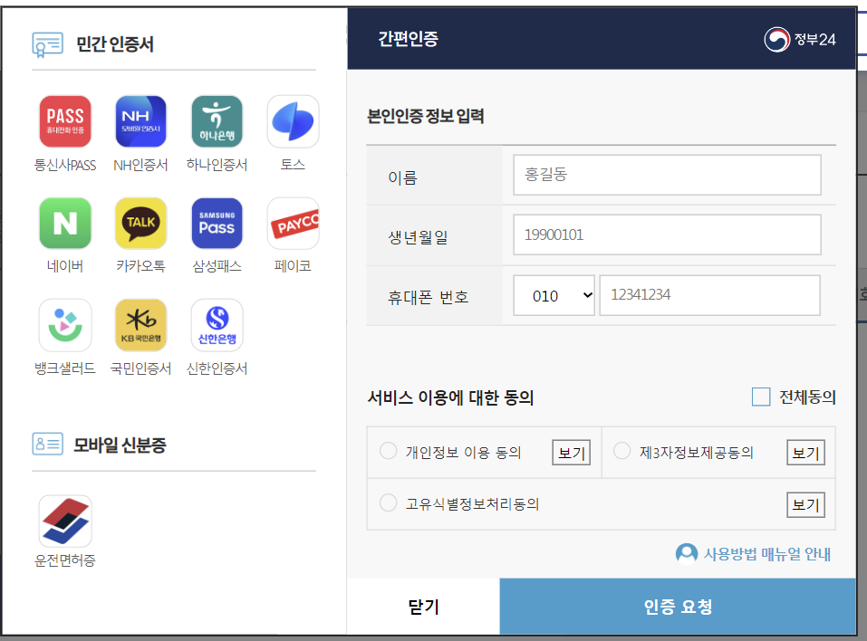The image size is (867, 641).
Task: Click the phone number field showing 12341234
Action: [709, 295]
